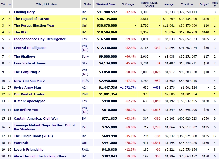The height and width of the screenshot is (159, 219).
Task: Sort by Average column header
Action: (x=169, y=4)
